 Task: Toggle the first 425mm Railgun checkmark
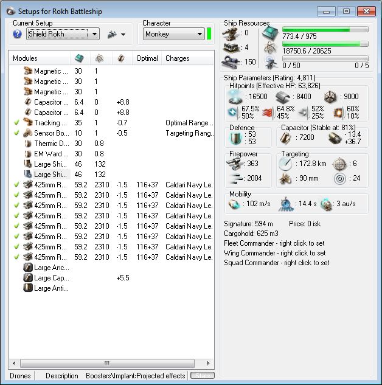point(16,184)
